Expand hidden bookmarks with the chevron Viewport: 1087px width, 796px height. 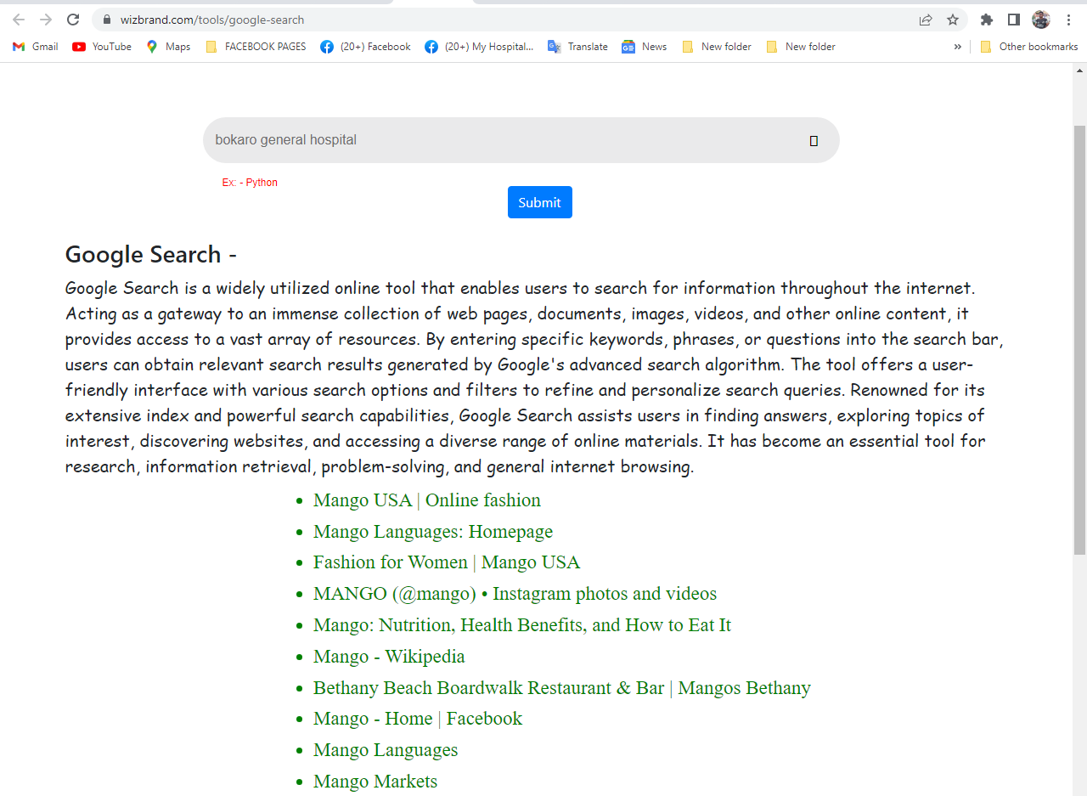[958, 47]
